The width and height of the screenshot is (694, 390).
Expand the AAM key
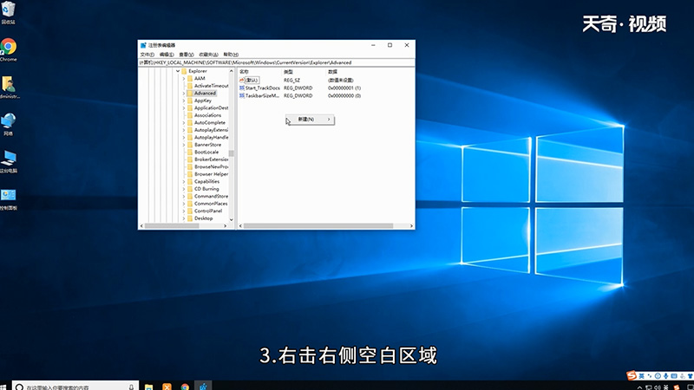pos(184,79)
